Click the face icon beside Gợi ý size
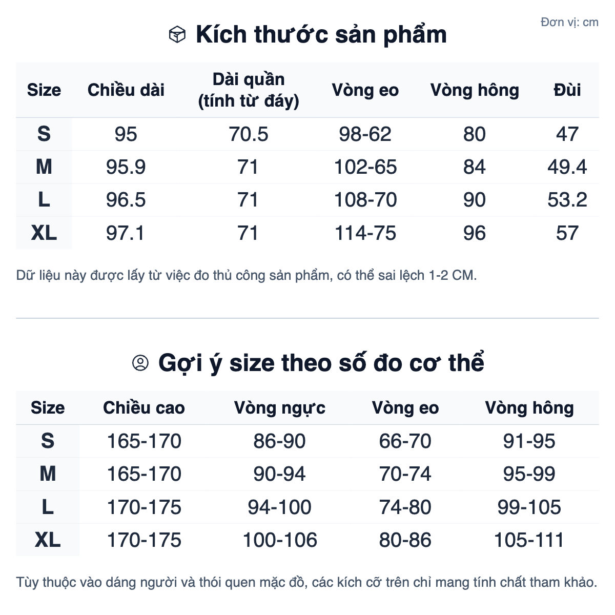Screen dimensions: 615x615 (x=140, y=363)
